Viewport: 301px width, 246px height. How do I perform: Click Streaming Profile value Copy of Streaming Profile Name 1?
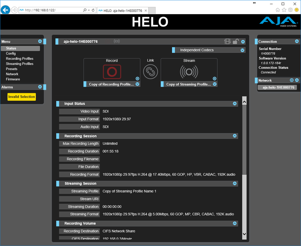(x=129, y=191)
